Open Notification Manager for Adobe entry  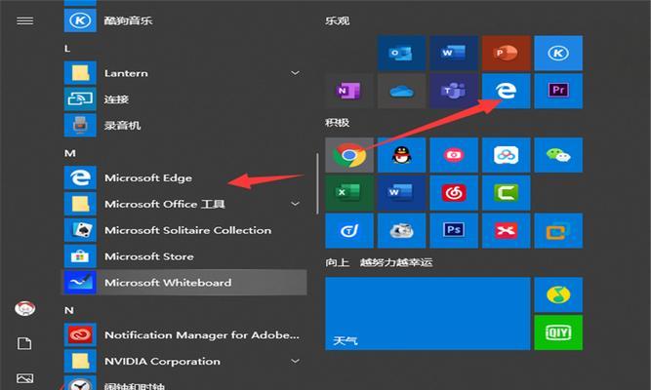click(x=185, y=334)
